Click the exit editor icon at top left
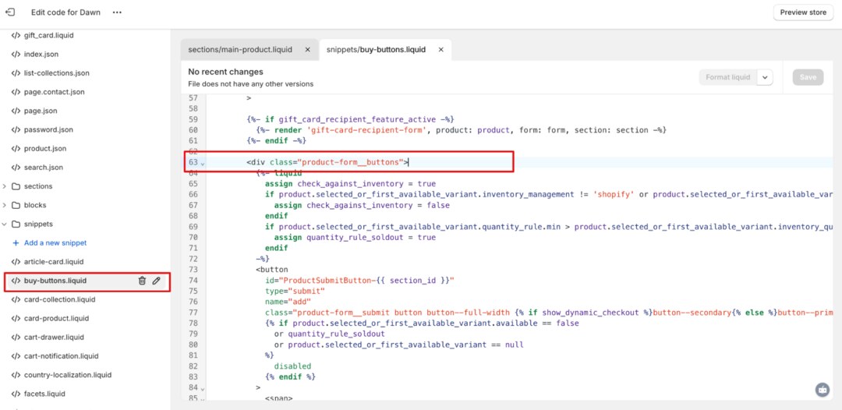This screenshot has height=410, width=842. (9, 12)
